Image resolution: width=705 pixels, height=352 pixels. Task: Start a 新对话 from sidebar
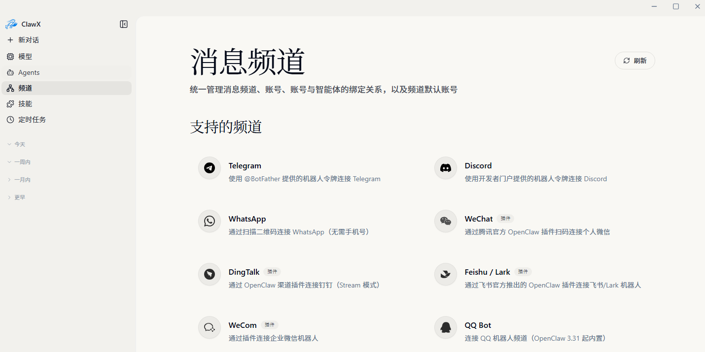(67, 40)
